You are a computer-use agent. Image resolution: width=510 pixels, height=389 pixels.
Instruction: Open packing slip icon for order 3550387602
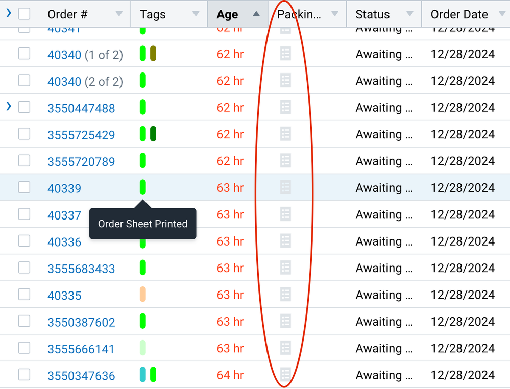(x=285, y=321)
